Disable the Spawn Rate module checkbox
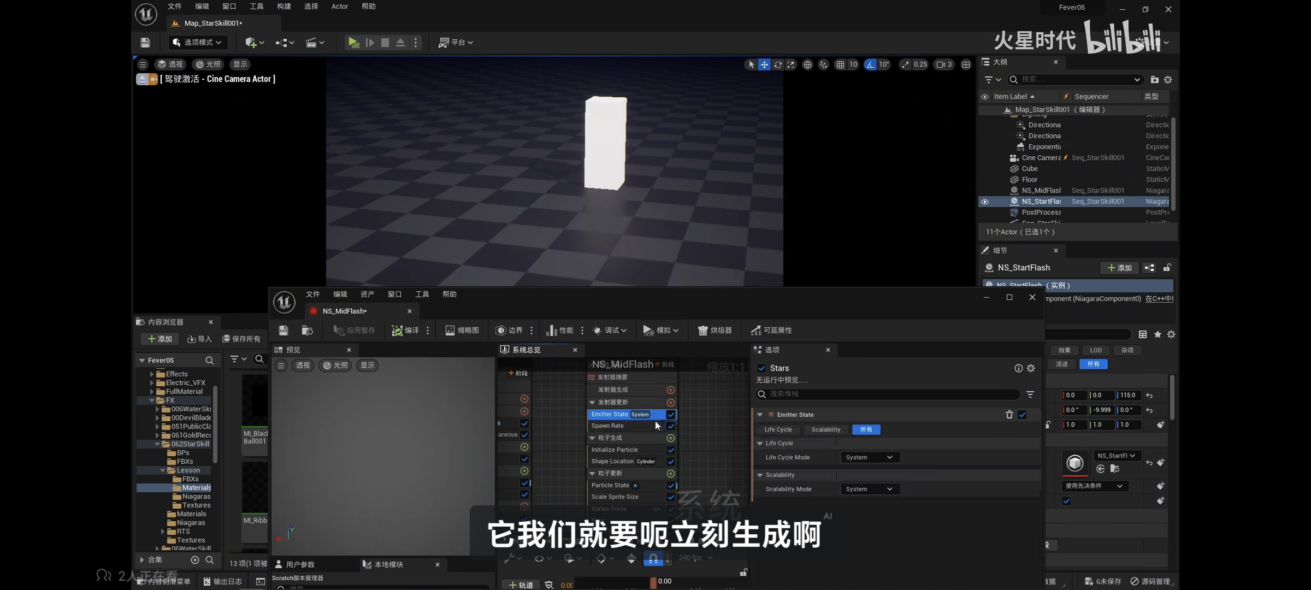1311x590 pixels. [x=671, y=426]
